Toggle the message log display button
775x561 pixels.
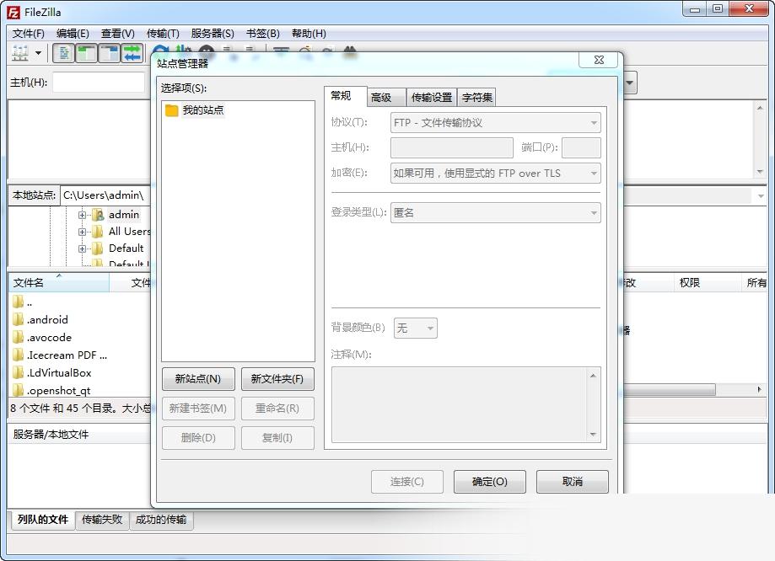coord(63,53)
